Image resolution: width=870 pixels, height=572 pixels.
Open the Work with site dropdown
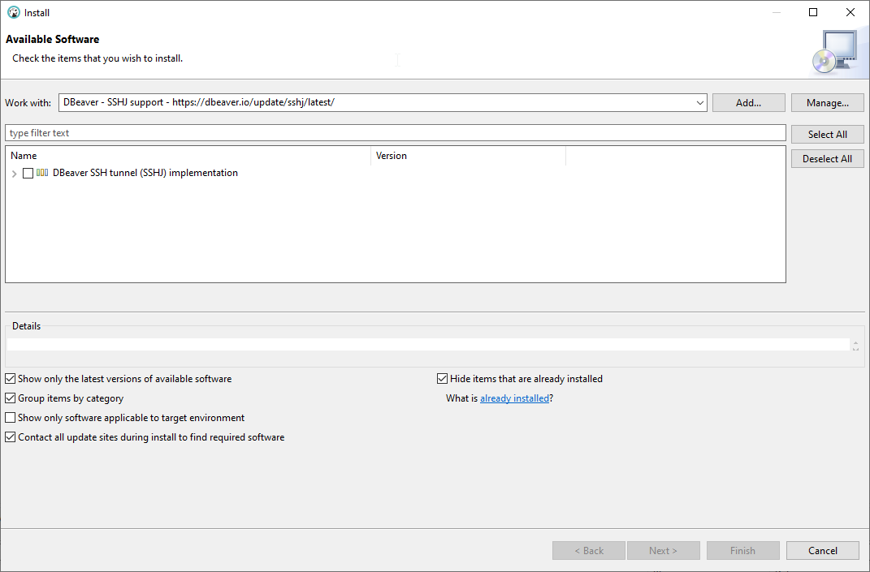[x=699, y=102]
